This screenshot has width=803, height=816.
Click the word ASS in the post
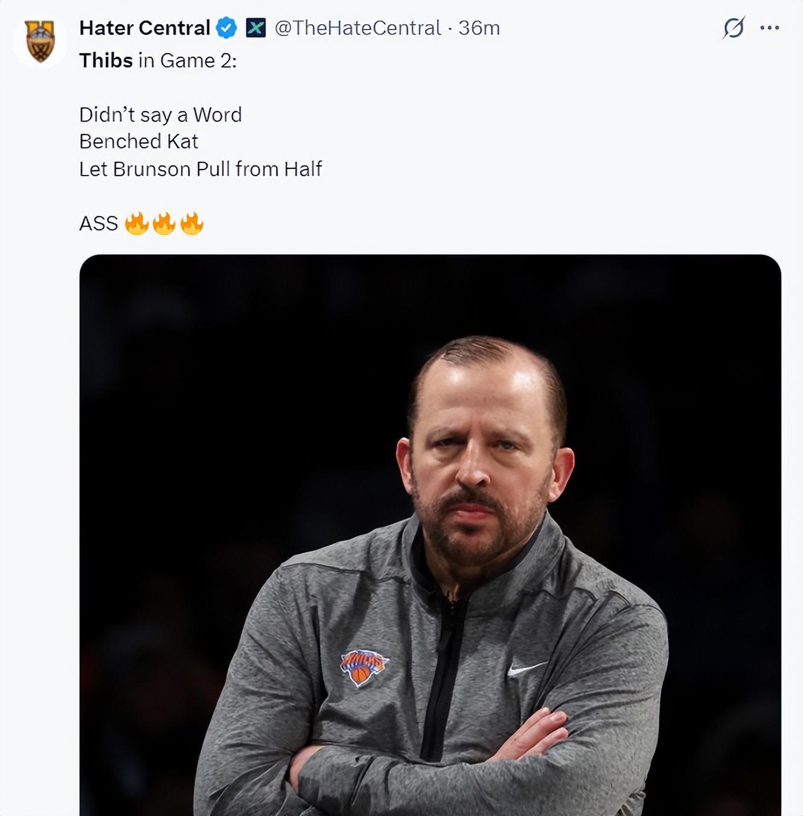[98, 224]
